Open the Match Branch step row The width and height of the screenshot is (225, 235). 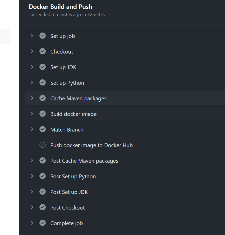[x=67, y=130]
